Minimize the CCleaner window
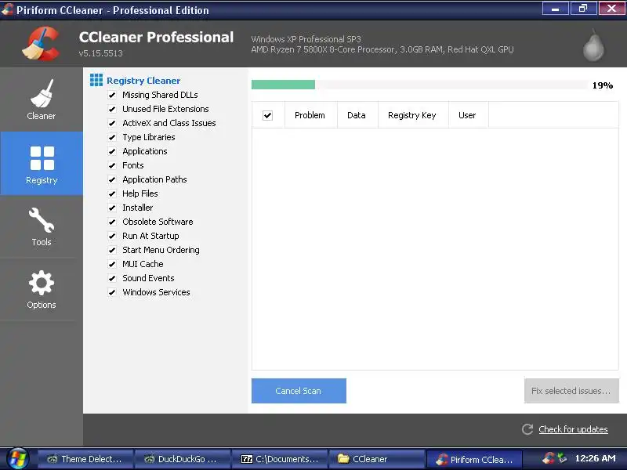This screenshot has width=627, height=470. pyautogui.click(x=555, y=9)
